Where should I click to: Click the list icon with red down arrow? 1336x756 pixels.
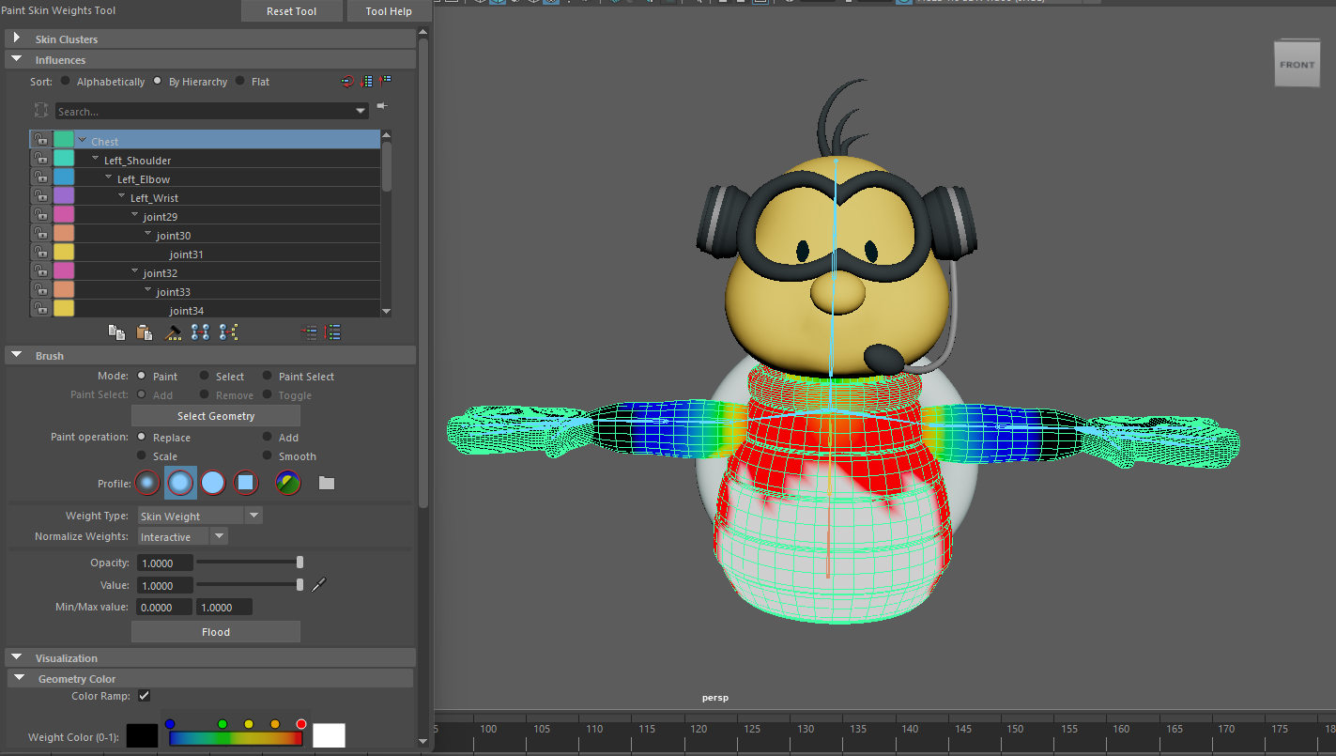[367, 82]
